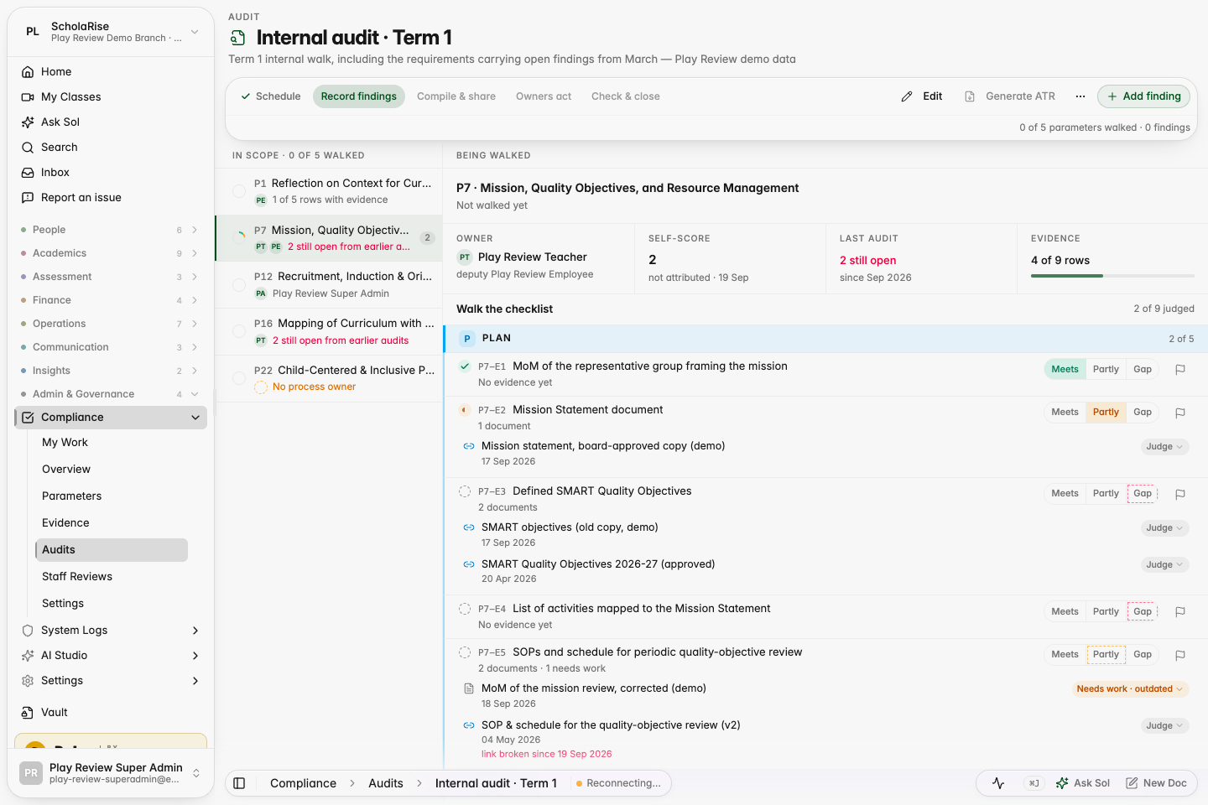Click the New Doc button
The width and height of the screenshot is (1208, 805).
point(1156,783)
